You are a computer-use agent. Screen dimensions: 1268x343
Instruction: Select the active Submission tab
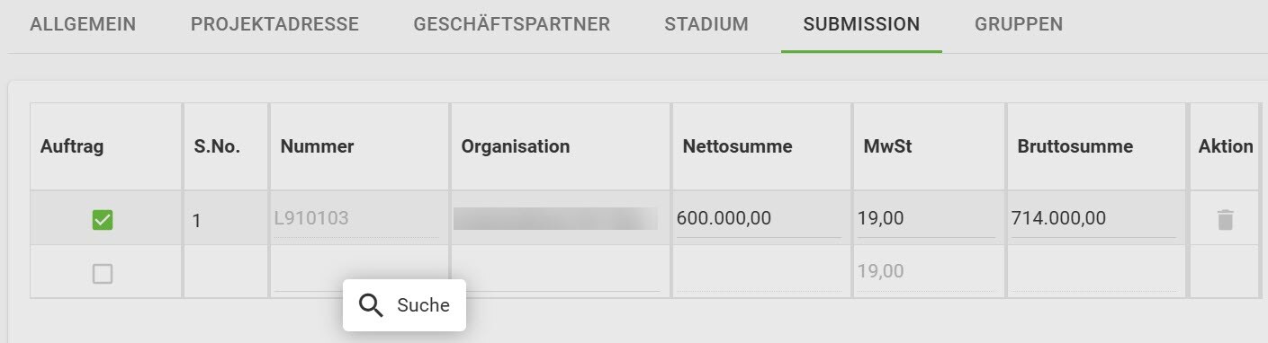[x=861, y=24]
